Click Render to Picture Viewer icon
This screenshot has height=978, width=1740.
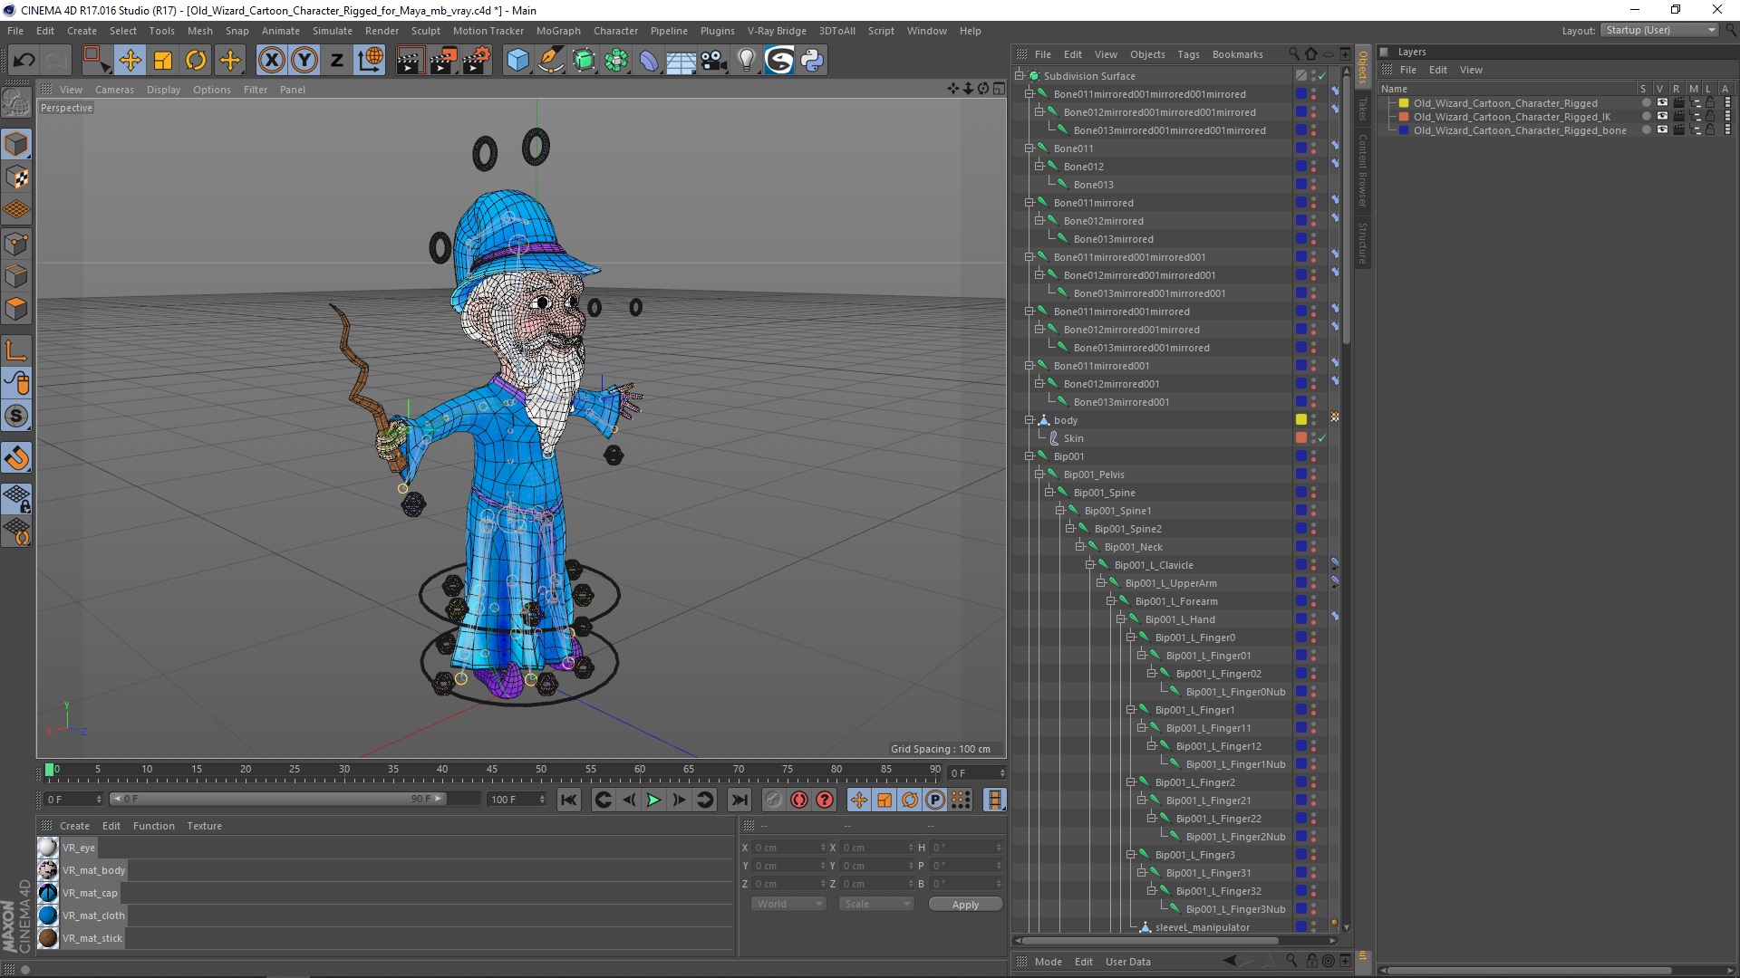[442, 61]
